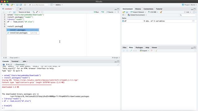Open the Tutorial tab
Image resolution: width=198 pixels, height=111 pixels.
coord(159,9)
